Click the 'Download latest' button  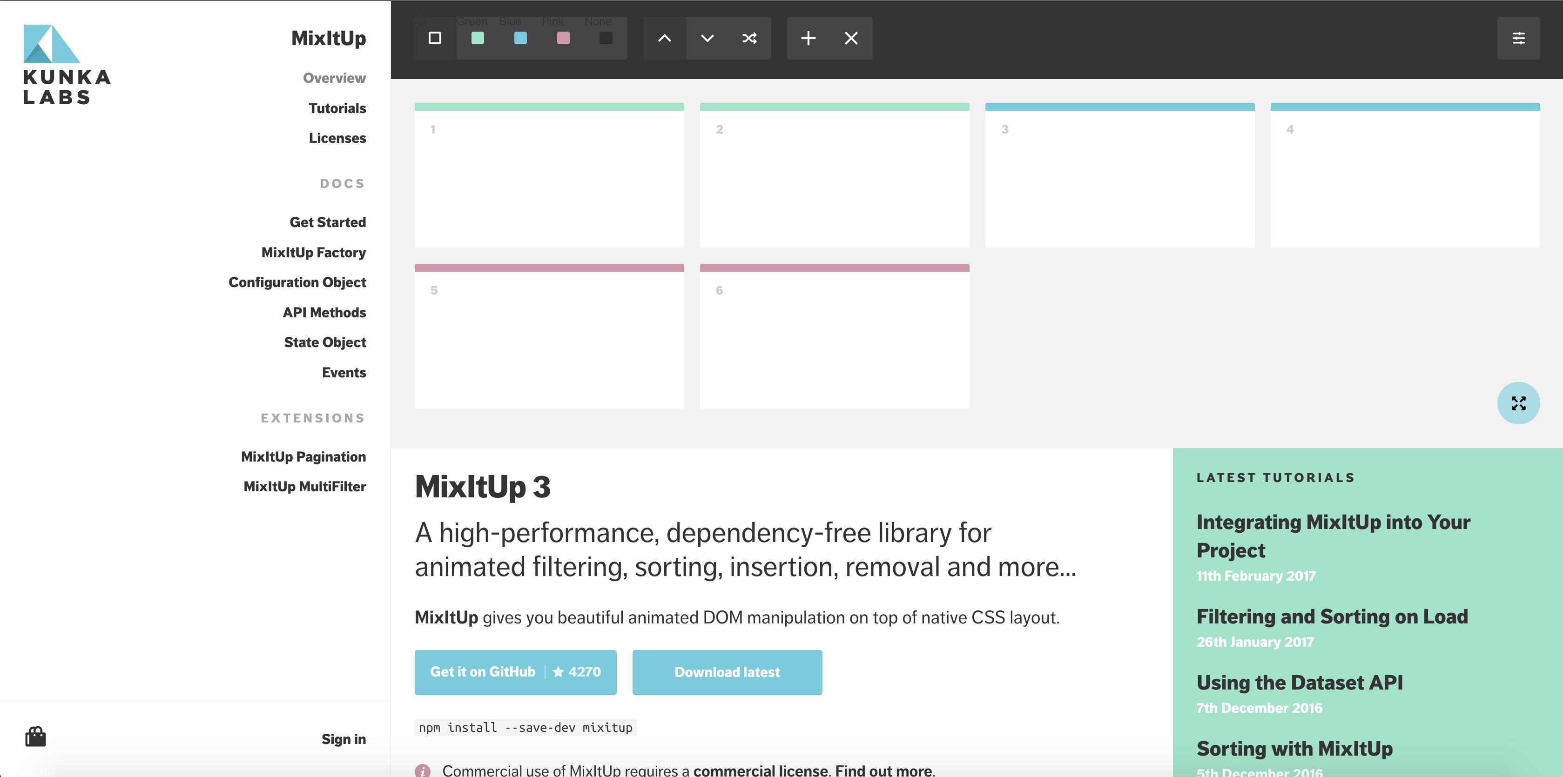(x=727, y=672)
